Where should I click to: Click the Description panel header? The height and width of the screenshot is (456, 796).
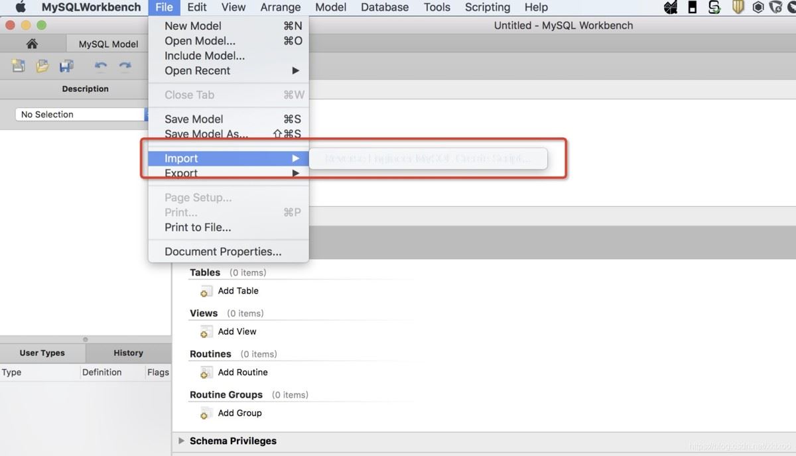point(86,89)
